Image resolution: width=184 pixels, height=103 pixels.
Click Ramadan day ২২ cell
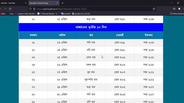coord(33,50)
